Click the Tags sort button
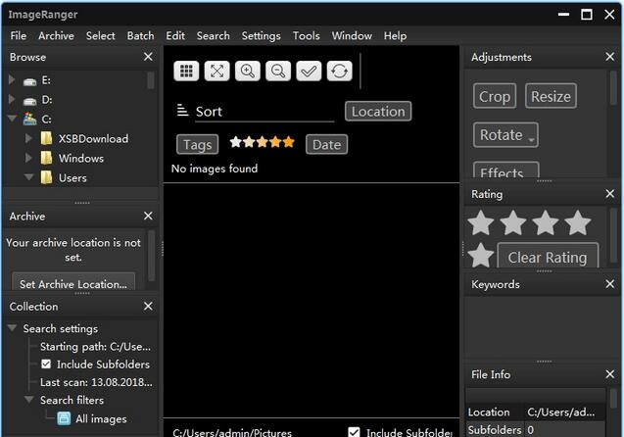The width and height of the screenshot is (624, 437). (x=198, y=144)
